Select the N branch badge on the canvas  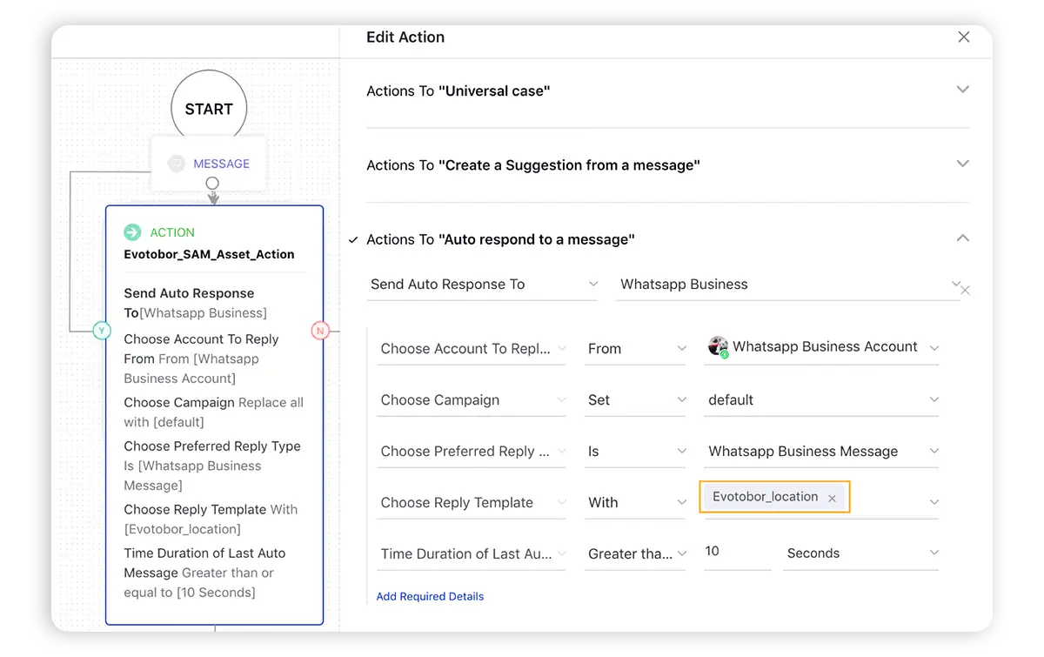(320, 331)
